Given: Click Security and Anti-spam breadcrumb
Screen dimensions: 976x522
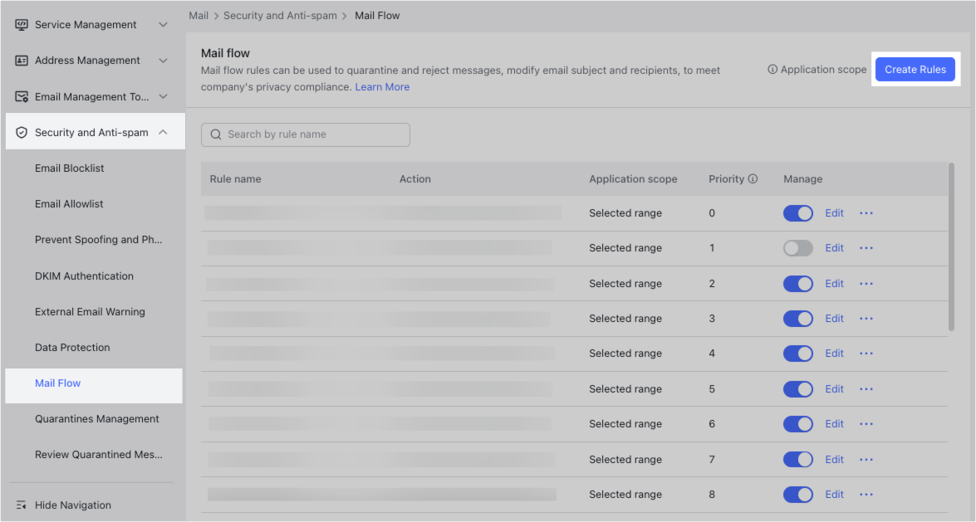Looking at the screenshot, I should (280, 16).
